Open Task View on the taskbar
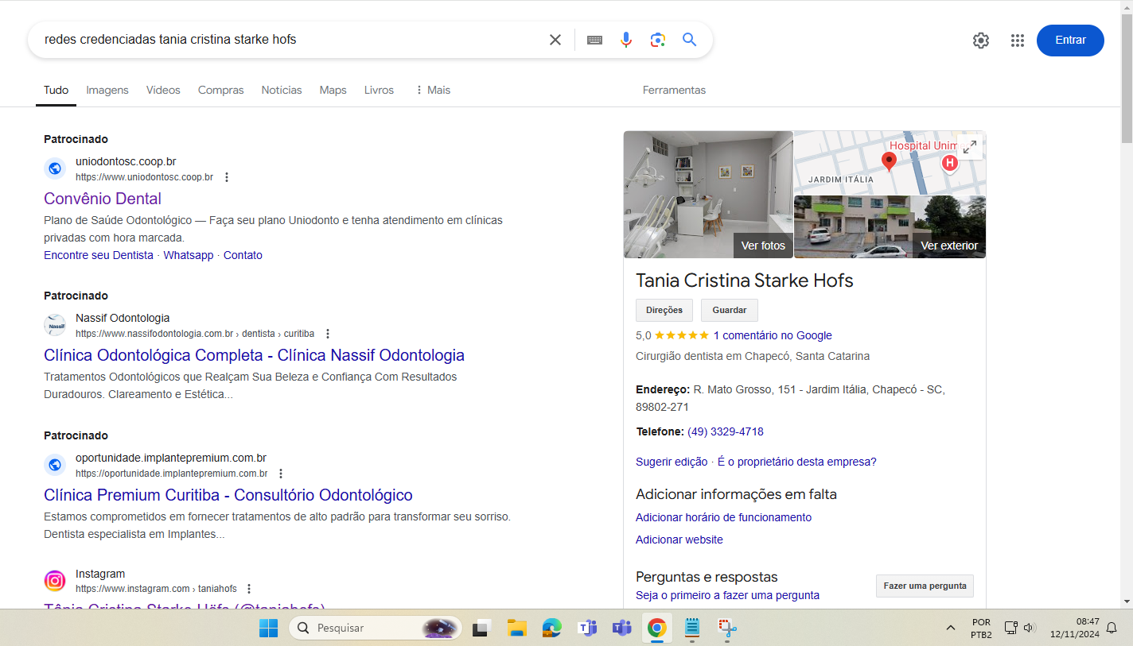This screenshot has height=646, width=1133. click(481, 628)
